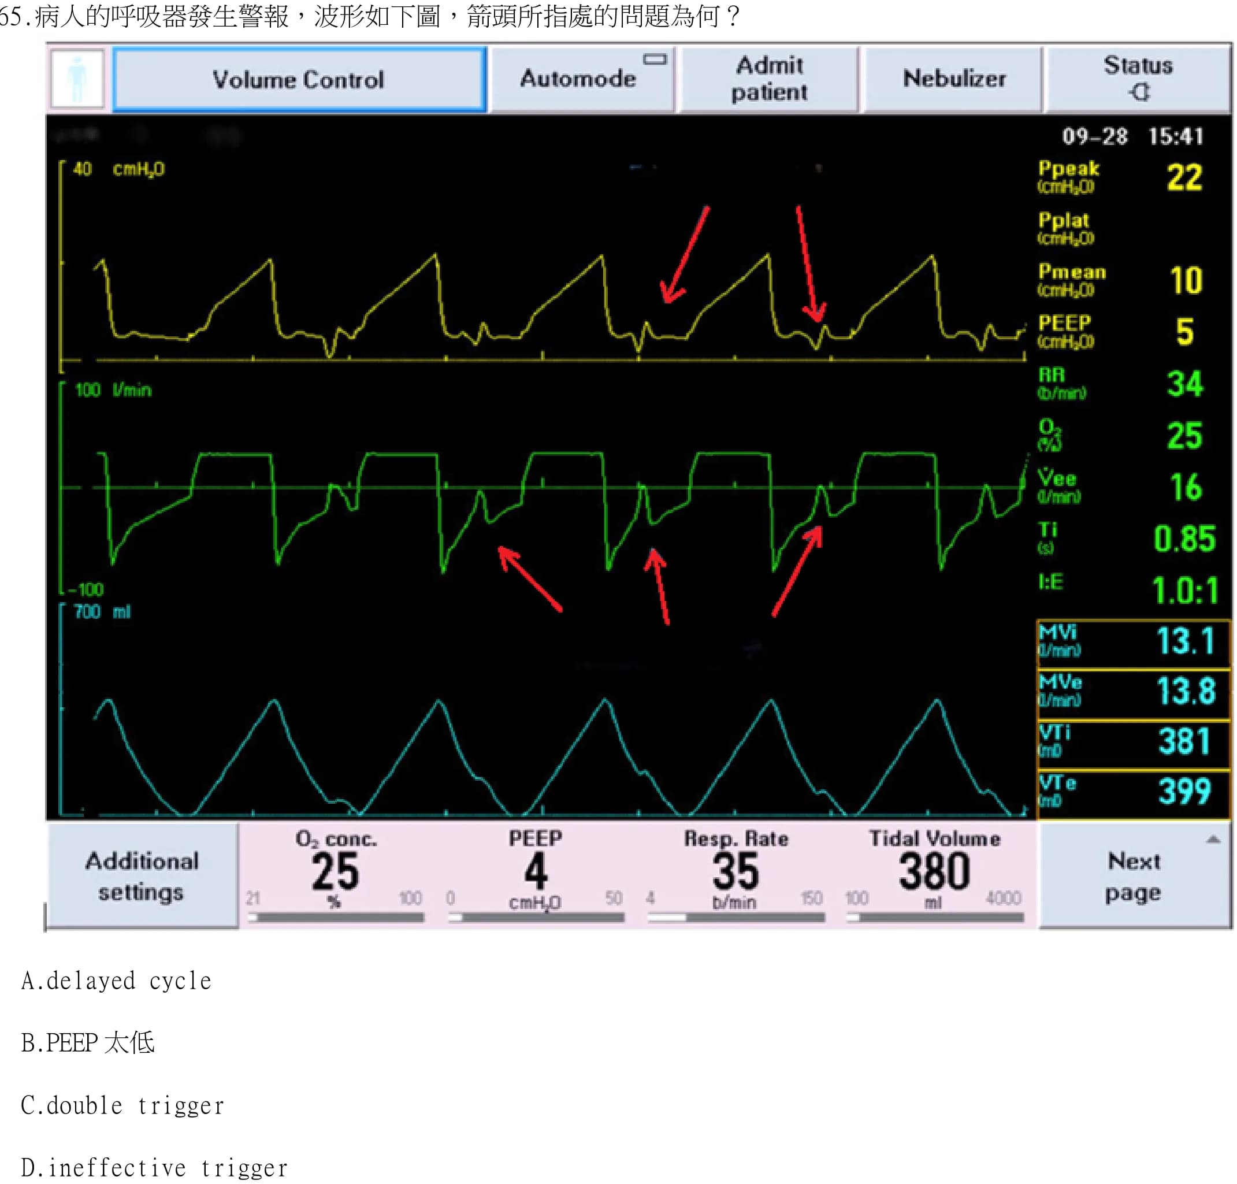Open the Nebulizer button
Viewport: 1237px width, 1184px height.
coord(954,80)
